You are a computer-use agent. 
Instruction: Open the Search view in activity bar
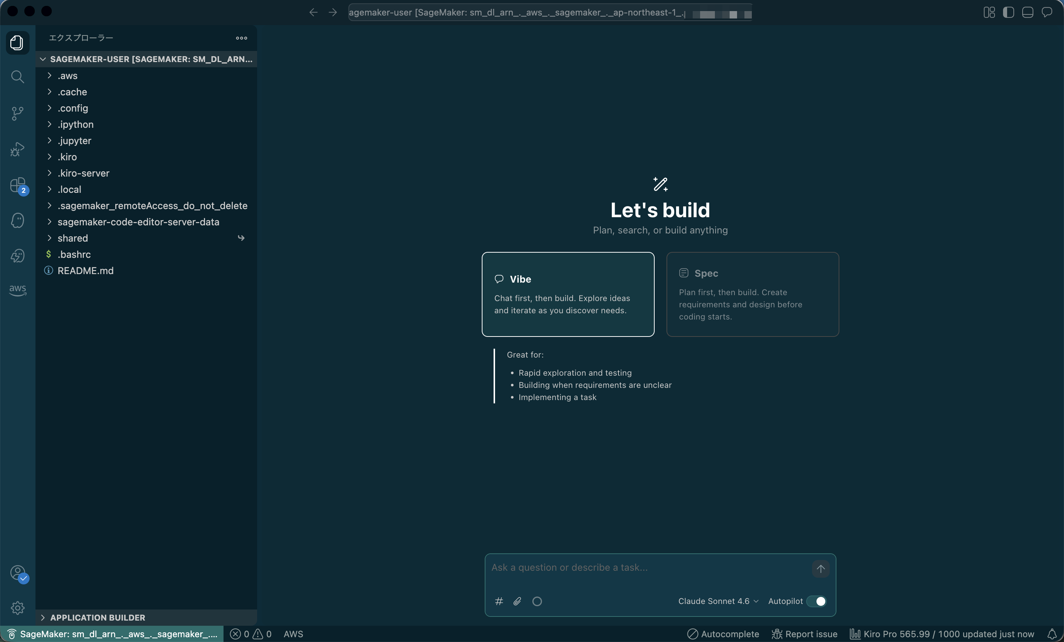click(17, 77)
